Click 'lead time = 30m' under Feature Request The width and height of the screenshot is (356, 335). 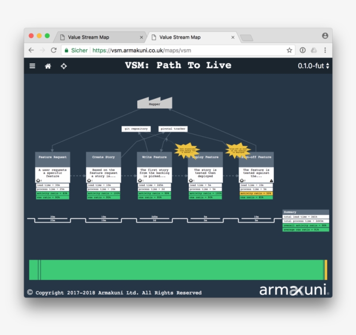click(53, 185)
